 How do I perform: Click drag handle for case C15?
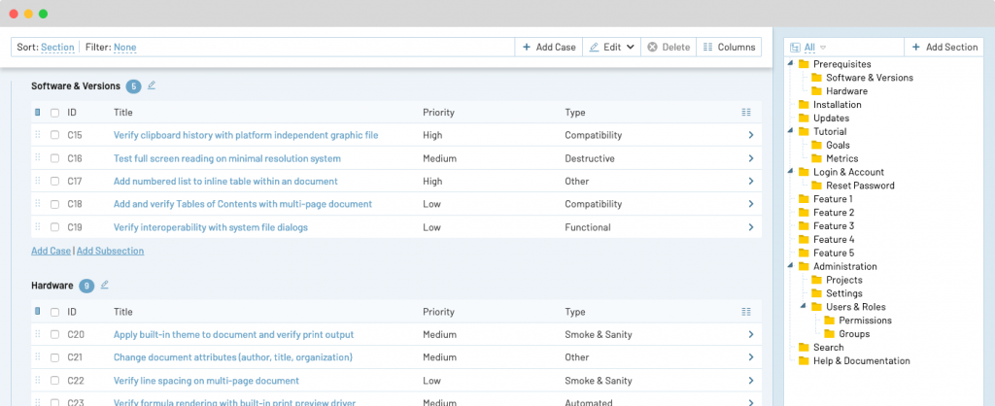pyautogui.click(x=38, y=134)
